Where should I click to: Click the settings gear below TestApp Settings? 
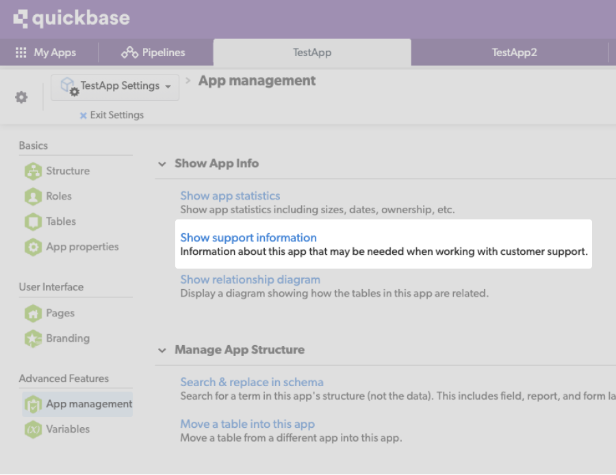point(21,97)
